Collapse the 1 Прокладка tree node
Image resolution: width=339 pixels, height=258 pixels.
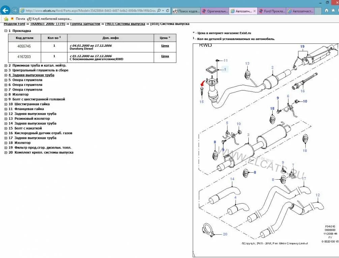[x=6, y=31]
